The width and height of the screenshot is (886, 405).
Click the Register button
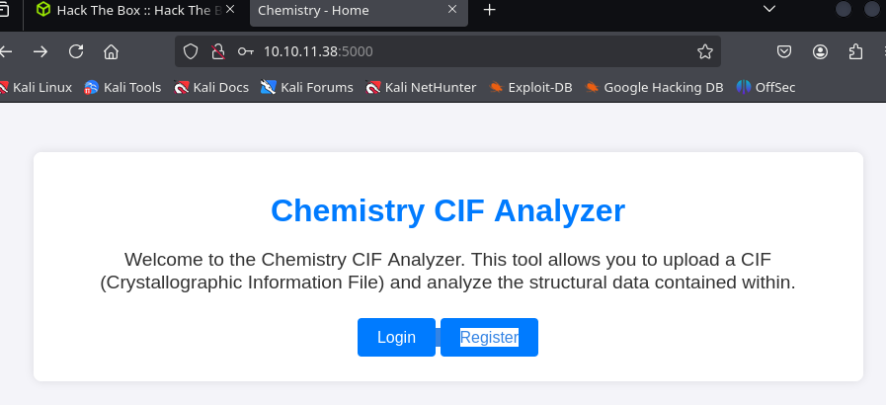[x=489, y=337]
